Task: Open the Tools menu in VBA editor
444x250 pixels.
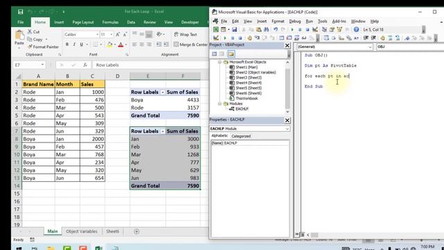Action: pyautogui.click(x=322, y=22)
